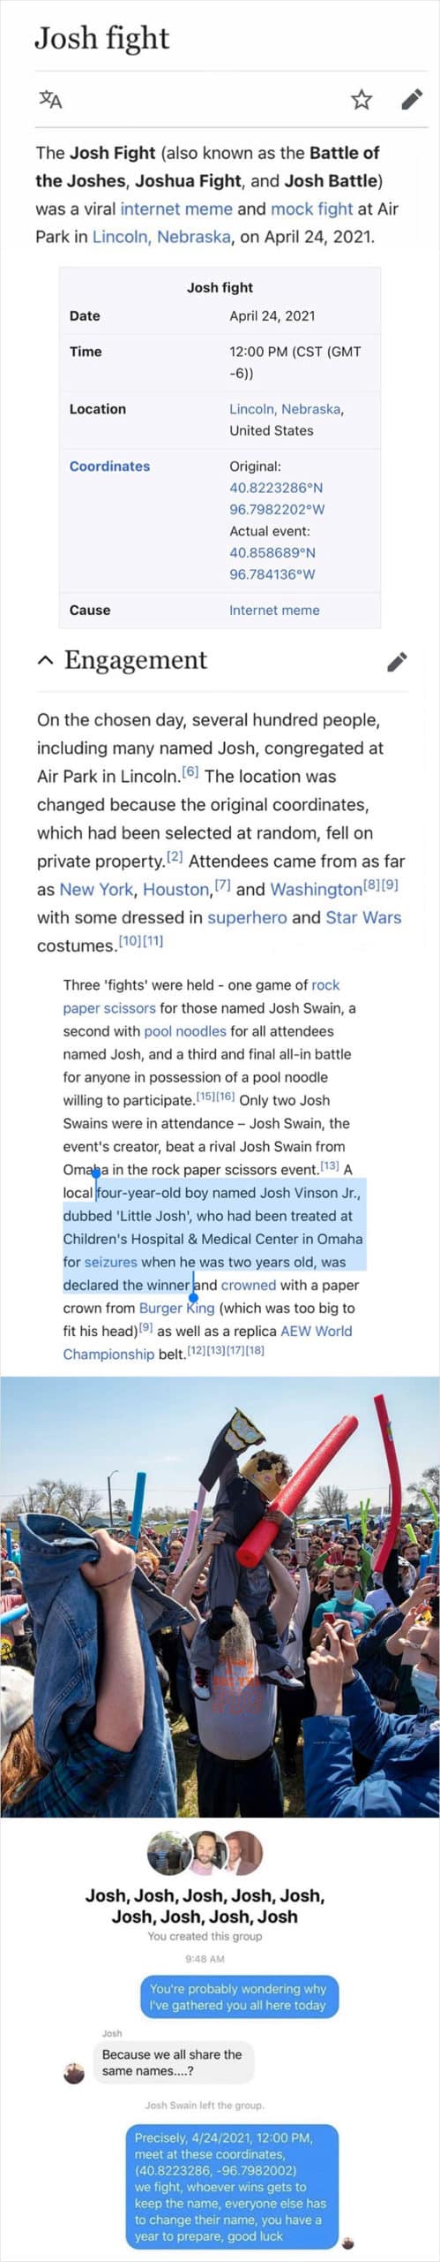Screen dimensions: 440x2262
Task: View the photo of Little Josh crowned
Action: (x=220, y=1596)
